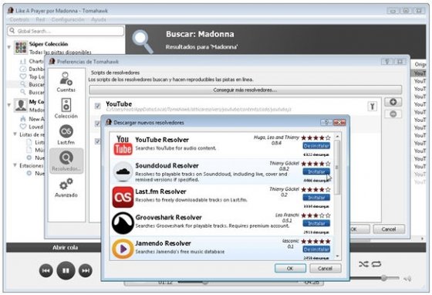Click the volume speaker icon
The width and height of the screenshot is (432, 295).
click(x=407, y=279)
